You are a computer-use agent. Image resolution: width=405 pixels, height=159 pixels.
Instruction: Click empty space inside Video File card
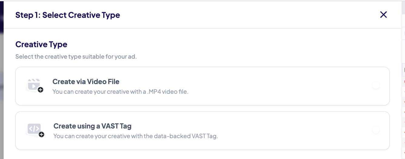point(273,86)
